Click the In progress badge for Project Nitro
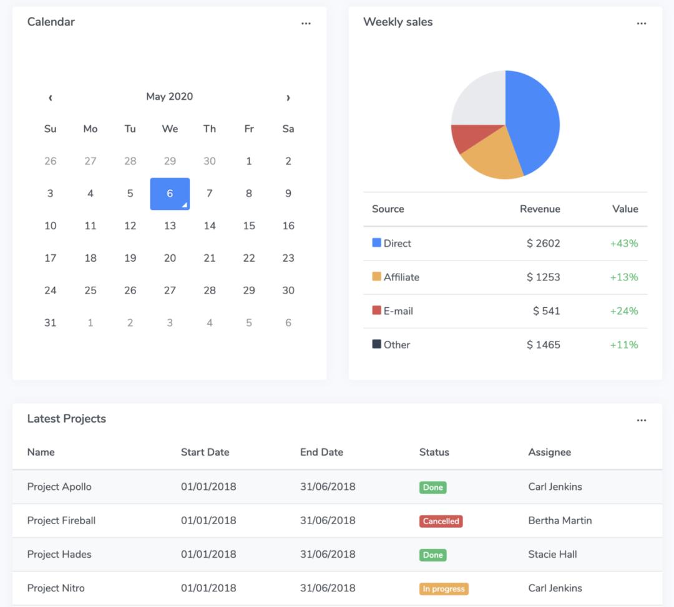674x607 pixels. click(444, 588)
